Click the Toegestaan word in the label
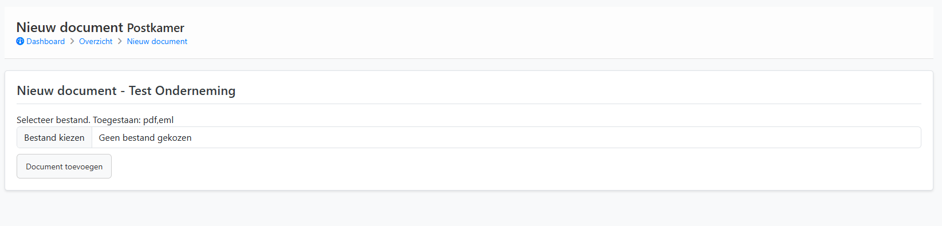Image resolution: width=942 pixels, height=226 pixels. (117, 120)
